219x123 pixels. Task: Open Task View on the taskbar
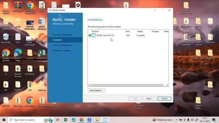pyautogui.click(x=57, y=120)
